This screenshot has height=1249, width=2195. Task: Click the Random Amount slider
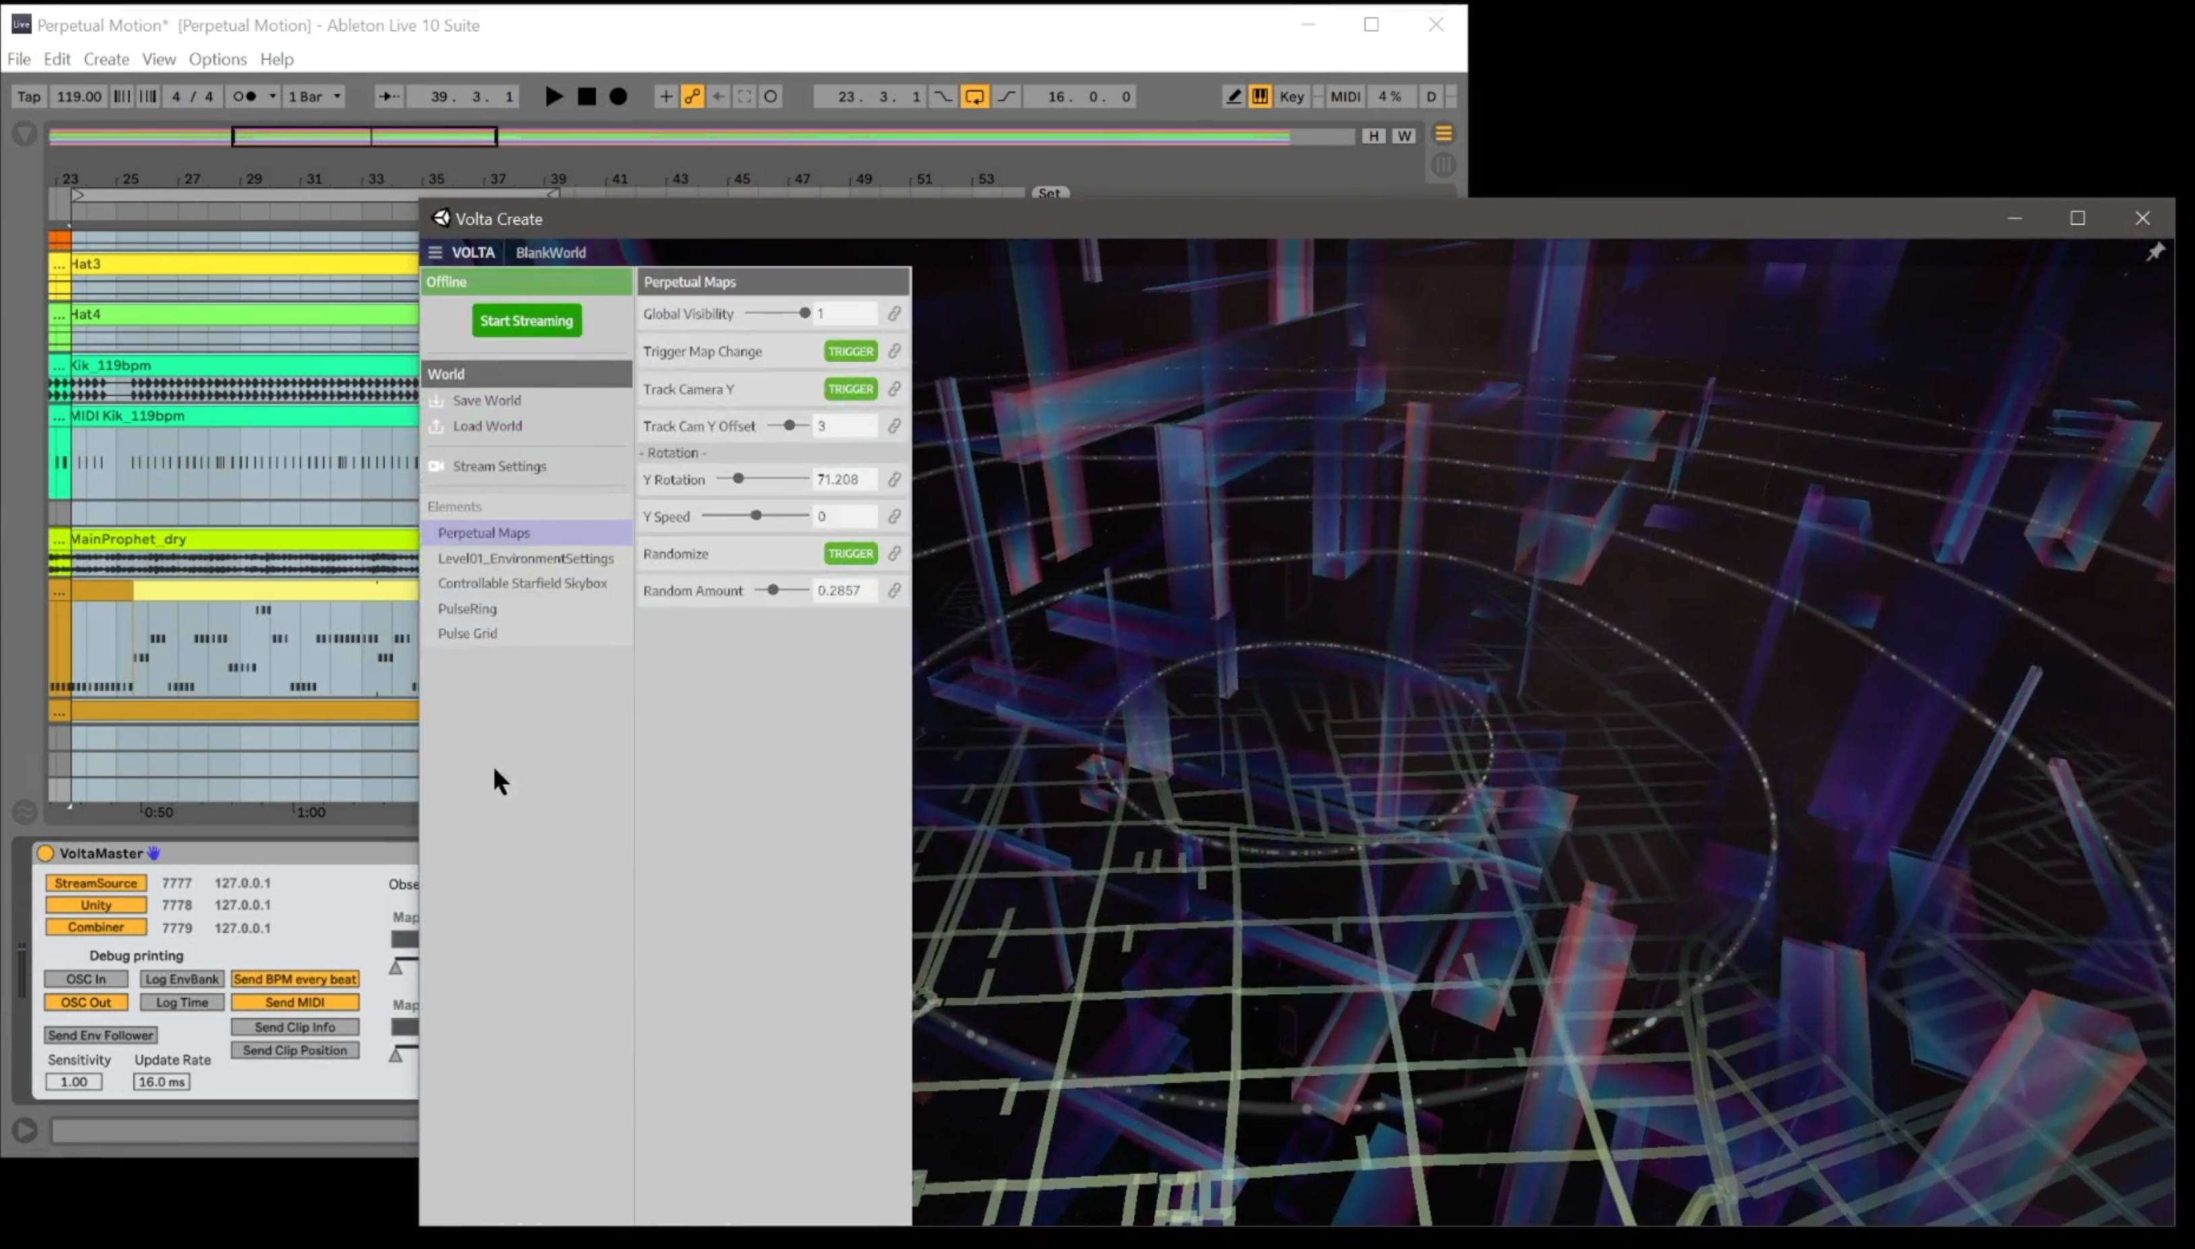[x=781, y=590]
